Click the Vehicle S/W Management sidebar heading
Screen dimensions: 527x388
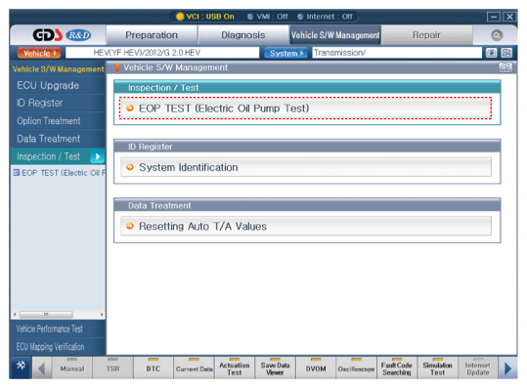tap(58, 69)
